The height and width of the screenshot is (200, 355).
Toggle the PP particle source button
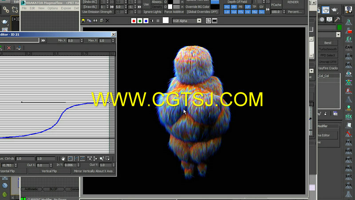pos(234,7)
